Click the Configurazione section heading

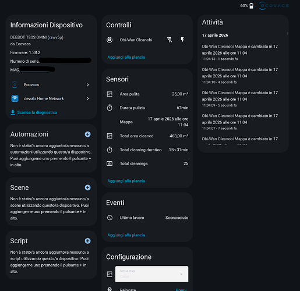(x=129, y=257)
